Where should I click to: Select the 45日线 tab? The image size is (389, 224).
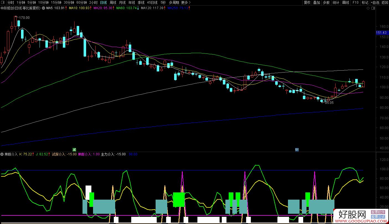153,2
